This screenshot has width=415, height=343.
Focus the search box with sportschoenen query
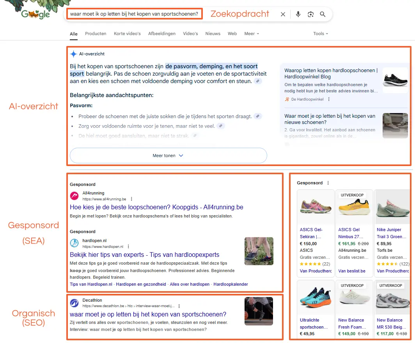point(134,14)
